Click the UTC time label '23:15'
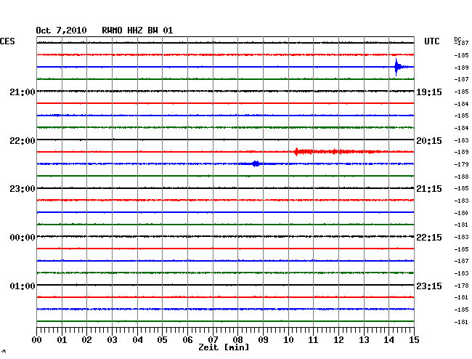The image size is (472, 359). 429,286
